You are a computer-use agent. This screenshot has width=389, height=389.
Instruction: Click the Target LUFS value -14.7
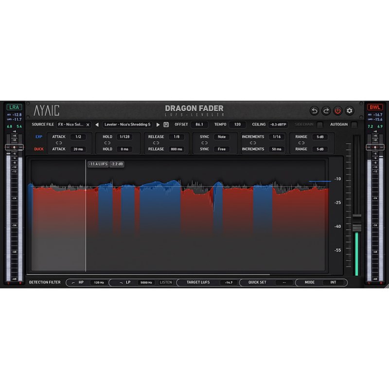point(229,283)
